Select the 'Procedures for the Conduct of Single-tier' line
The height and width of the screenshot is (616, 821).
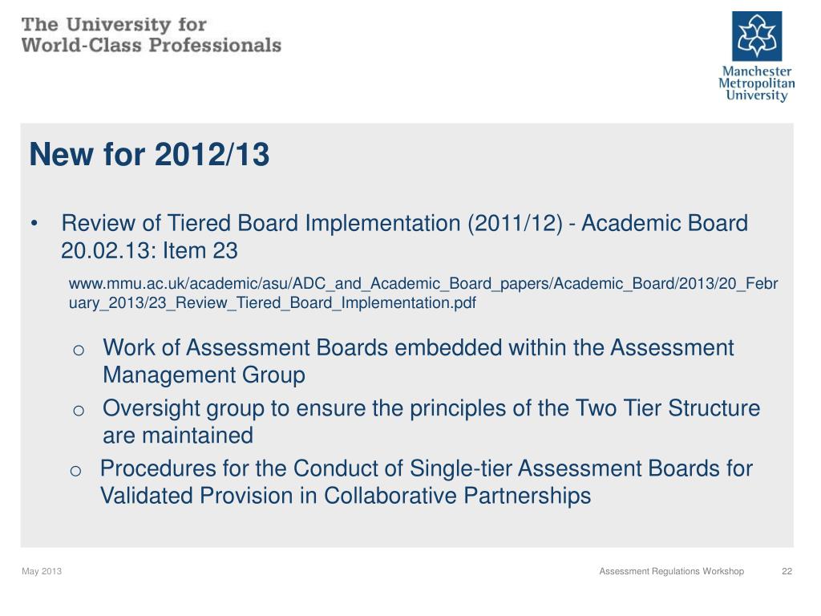point(427,468)
